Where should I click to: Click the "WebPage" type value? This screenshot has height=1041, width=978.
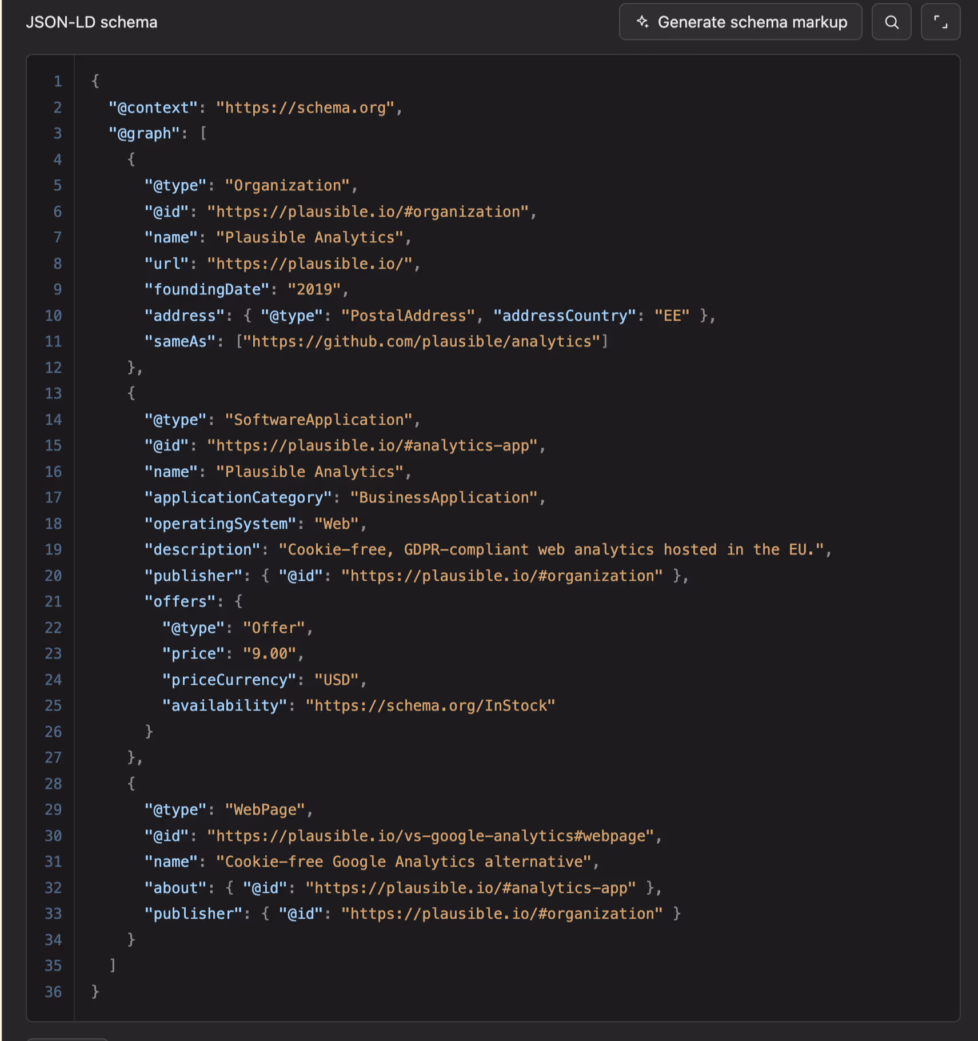click(265, 809)
